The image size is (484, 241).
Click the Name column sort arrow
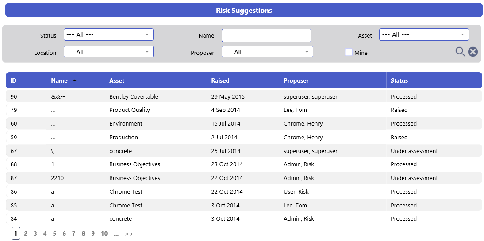pyautogui.click(x=74, y=80)
